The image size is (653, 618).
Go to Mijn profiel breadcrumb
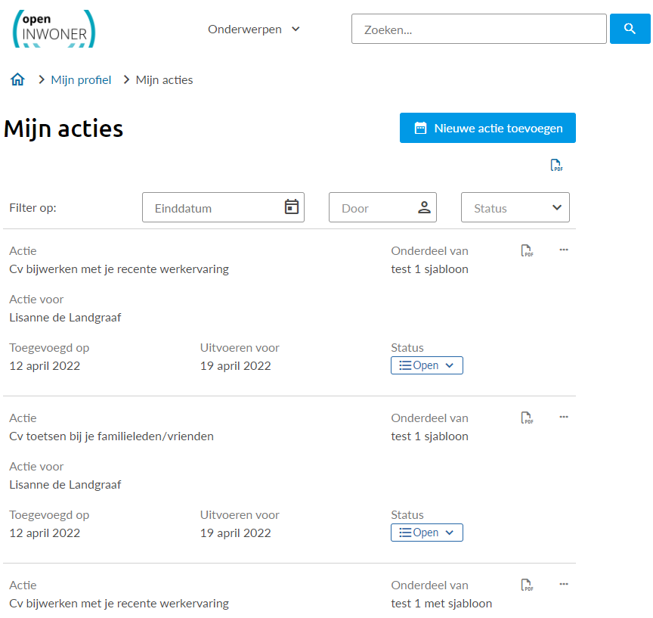(x=81, y=80)
